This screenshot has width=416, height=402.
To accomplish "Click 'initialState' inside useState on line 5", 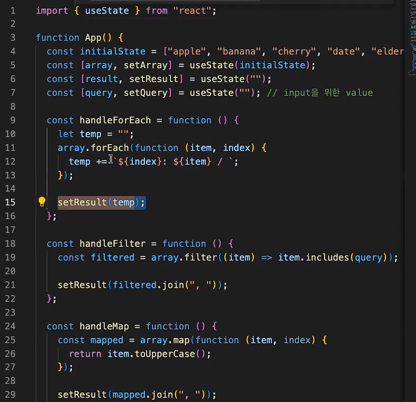I will click(x=273, y=65).
